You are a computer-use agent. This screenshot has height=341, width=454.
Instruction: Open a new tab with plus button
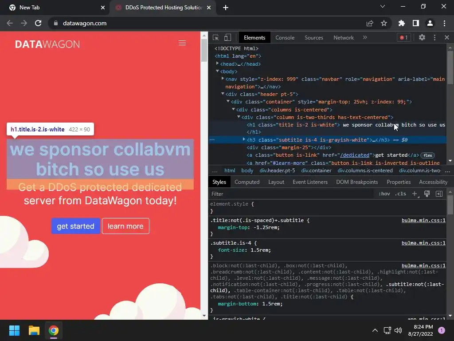(226, 8)
